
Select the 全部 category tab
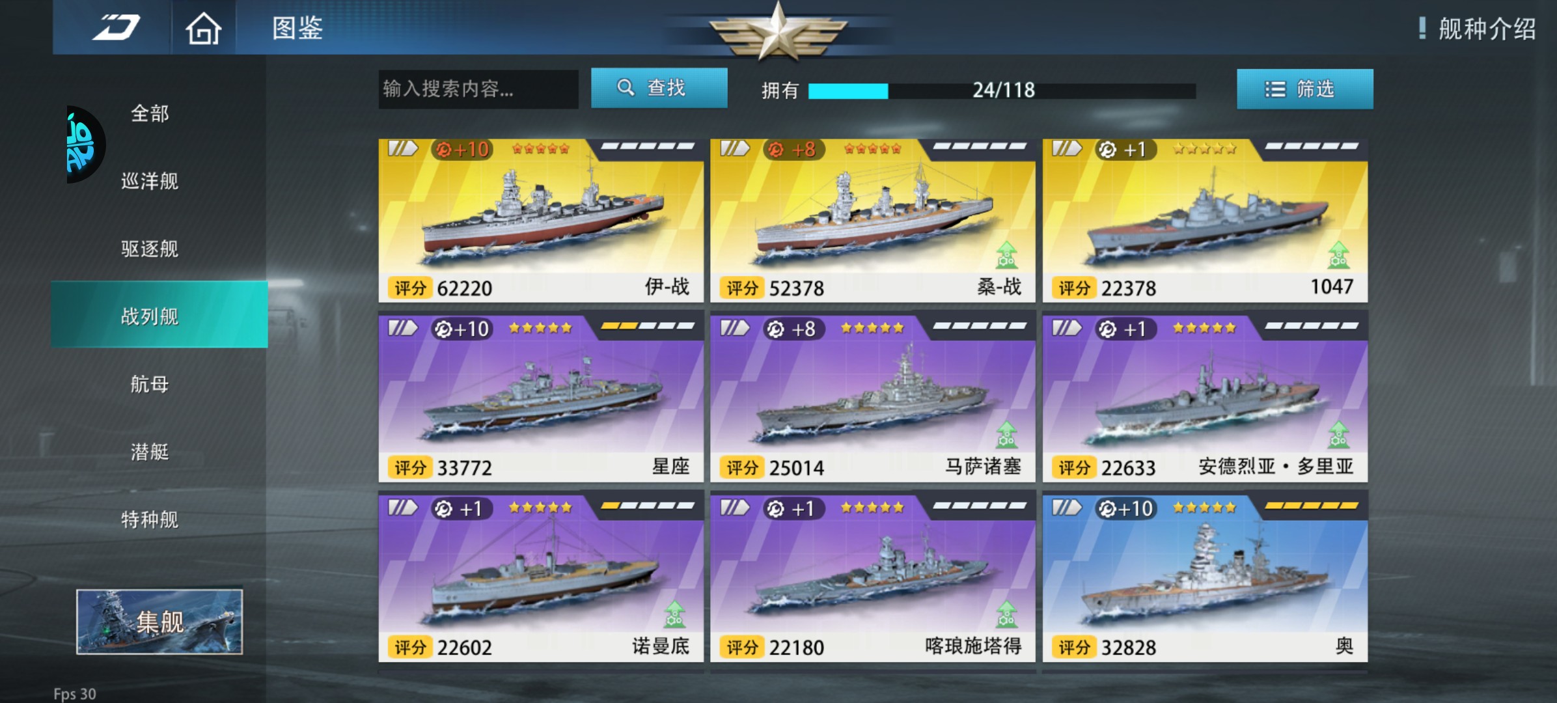[x=149, y=113]
